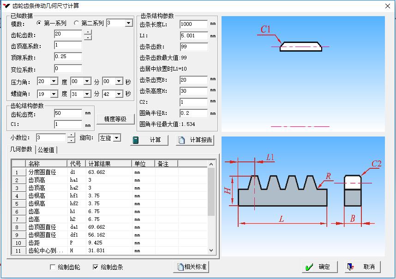
Task: Click the app logo in title bar
Action: click(6, 6)
